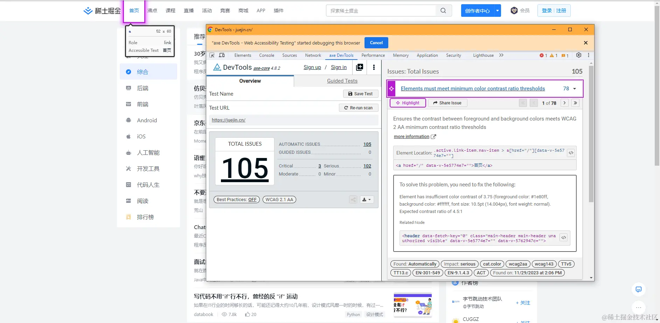Screen dimensions: 660x323
Task: Click the feedback chat floating button
Action: (x=639, y=289)
